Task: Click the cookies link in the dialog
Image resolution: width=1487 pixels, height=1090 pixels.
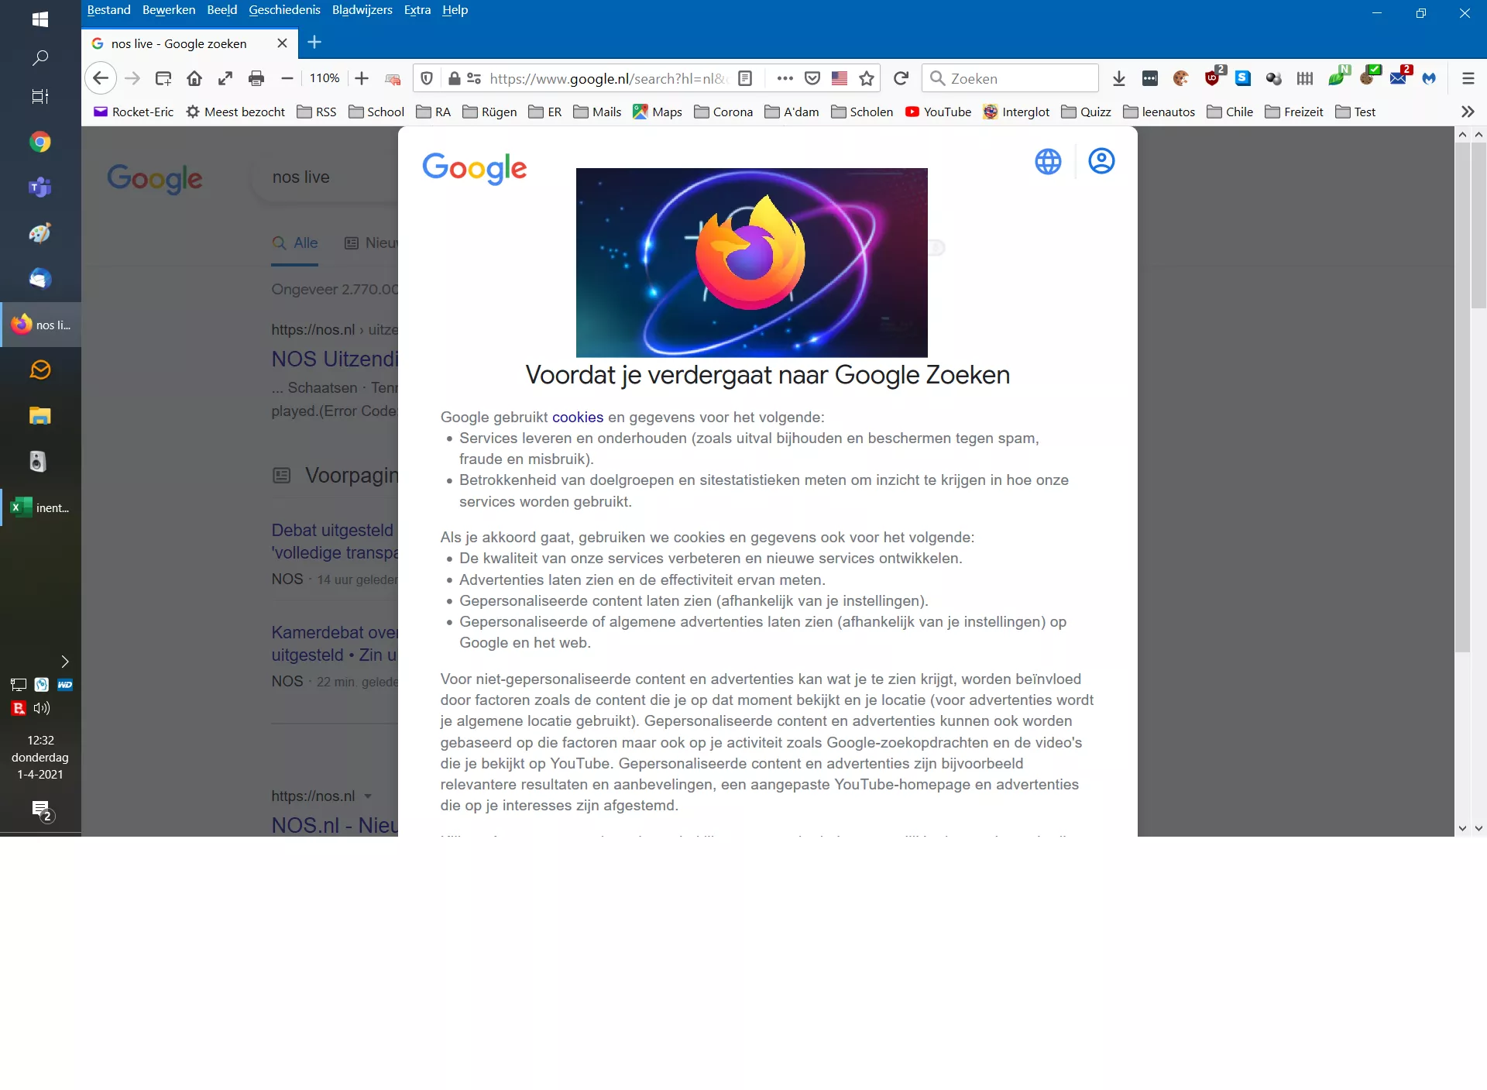Action: click(x=577, y=417)
